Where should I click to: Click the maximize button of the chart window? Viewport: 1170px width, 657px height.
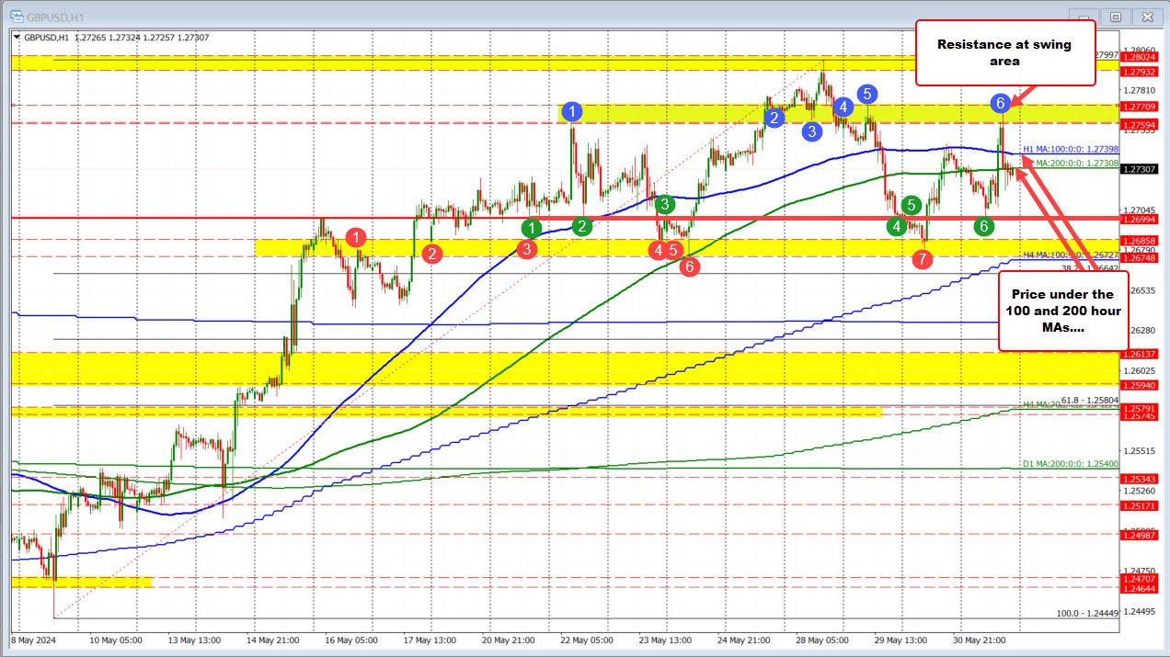tap(1115, 17)
